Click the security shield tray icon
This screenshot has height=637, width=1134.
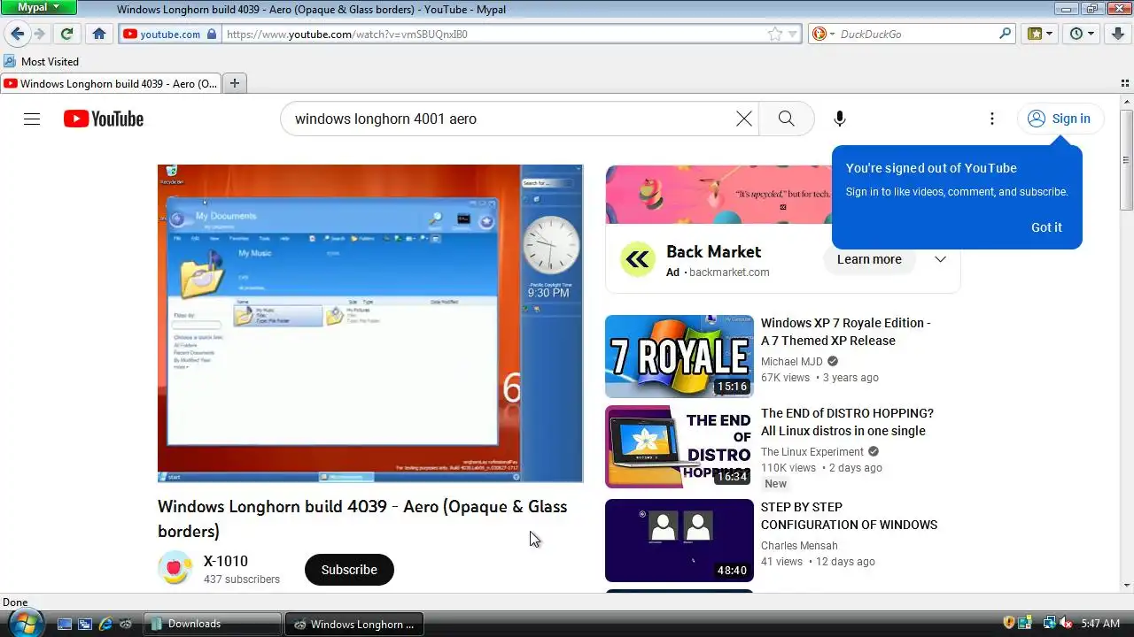click(x=1009, y=623)
